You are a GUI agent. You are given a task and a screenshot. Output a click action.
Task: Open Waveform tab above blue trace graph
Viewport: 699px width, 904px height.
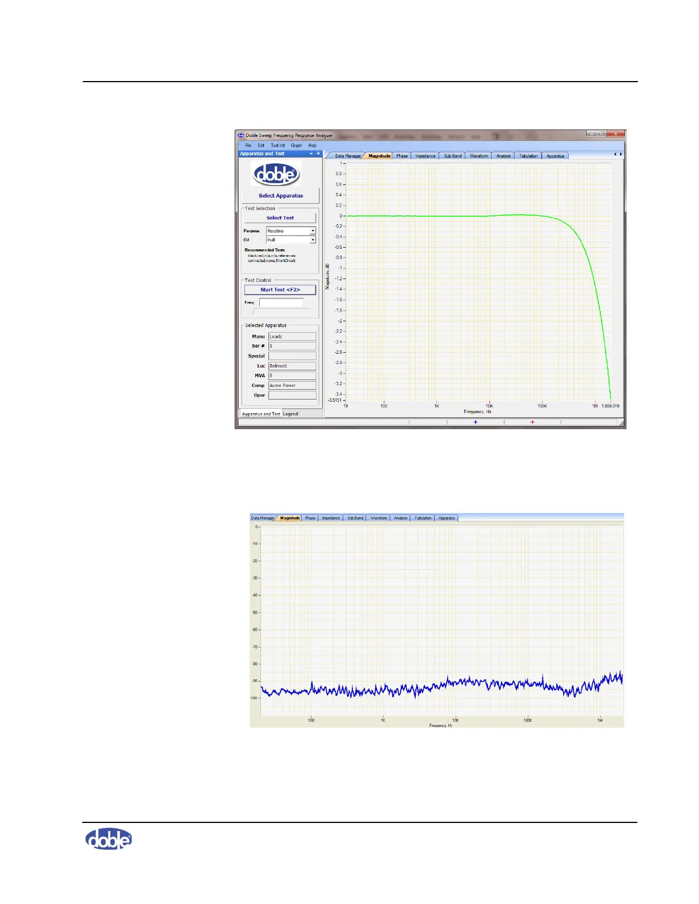[379, 518]
